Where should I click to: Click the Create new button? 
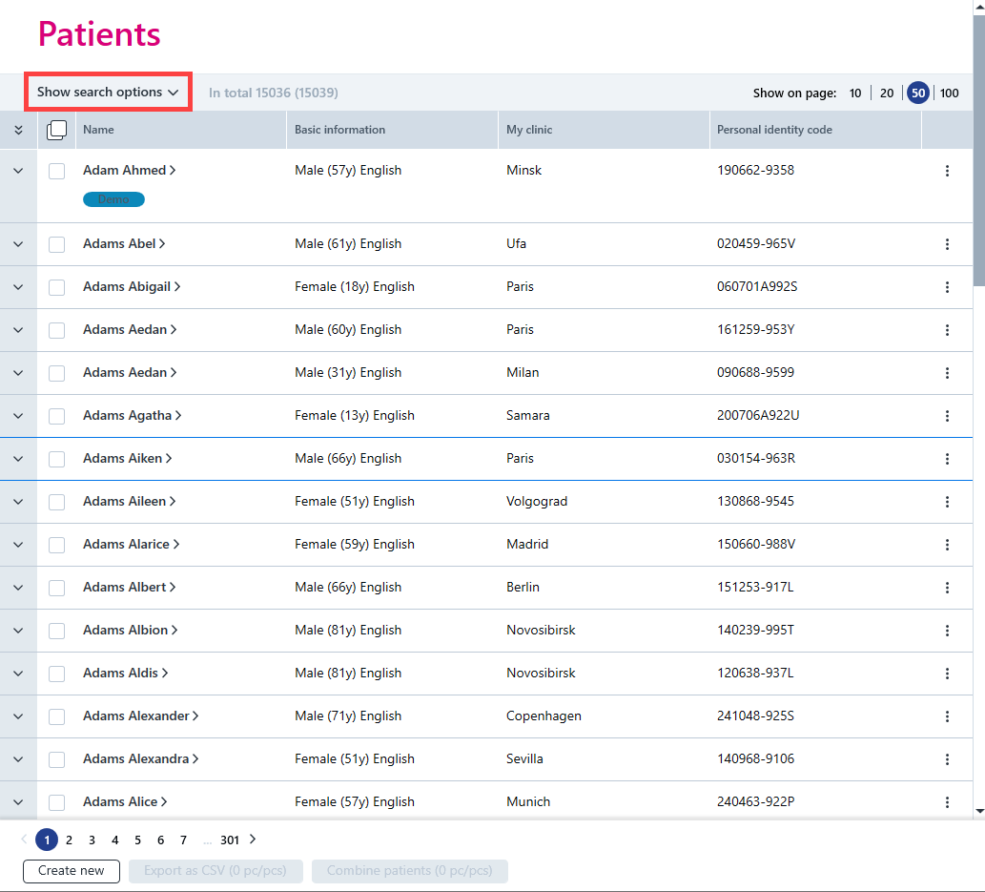point(71,871)
